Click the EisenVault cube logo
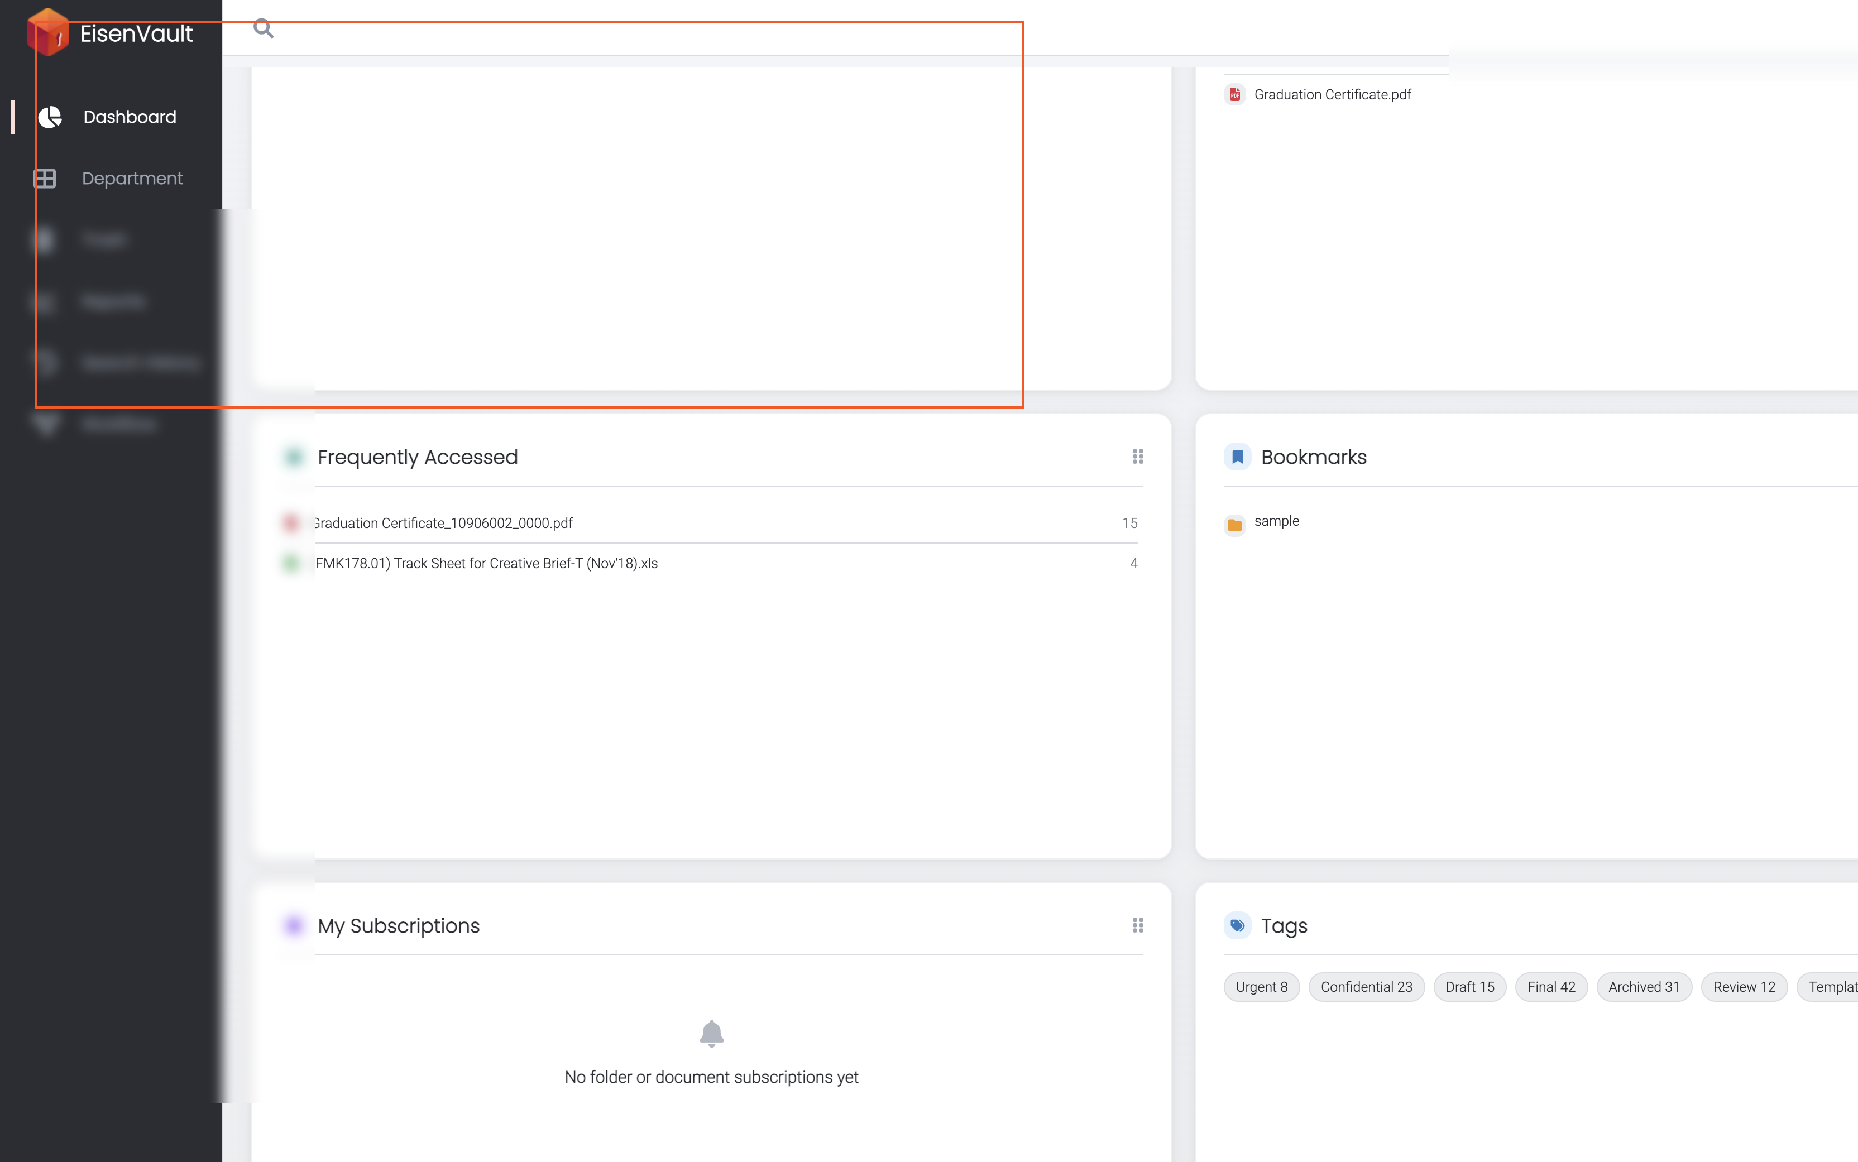This screenshot has height=1162, width=1858. point(47,32)
